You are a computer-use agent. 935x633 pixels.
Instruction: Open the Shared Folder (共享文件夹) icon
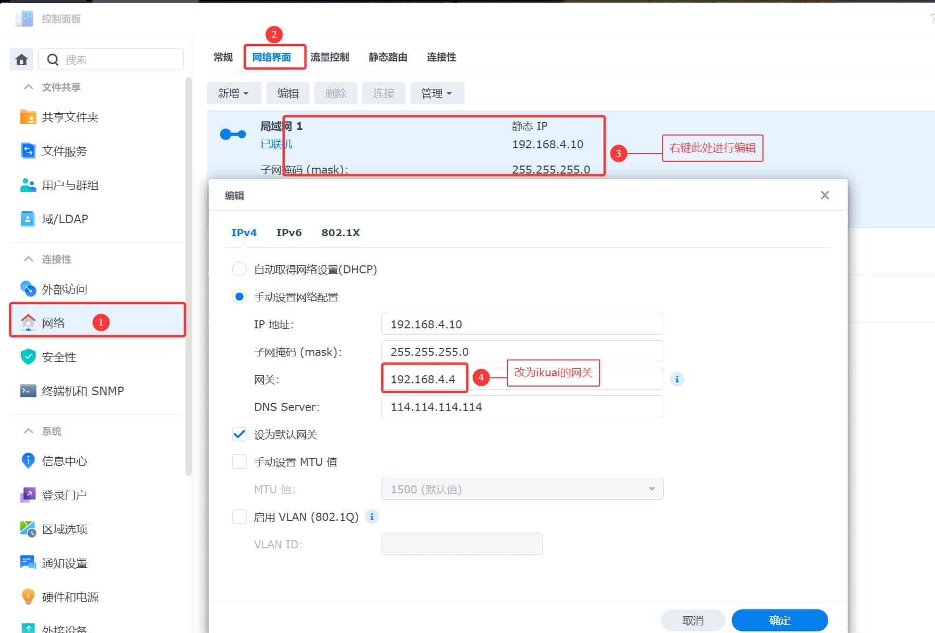click(27, 117)
